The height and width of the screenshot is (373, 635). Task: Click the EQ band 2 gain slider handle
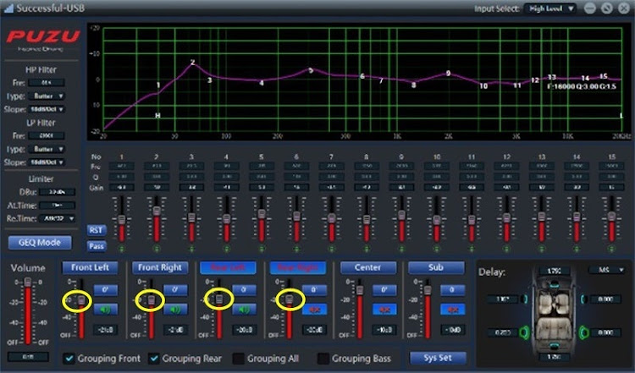coord(157,211)
